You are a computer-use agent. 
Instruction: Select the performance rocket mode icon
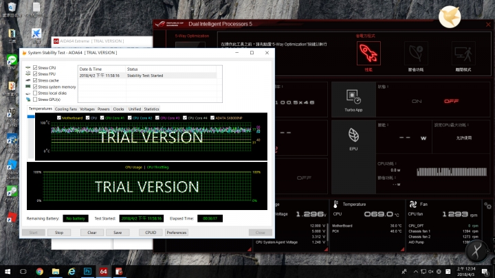[368, 53]
